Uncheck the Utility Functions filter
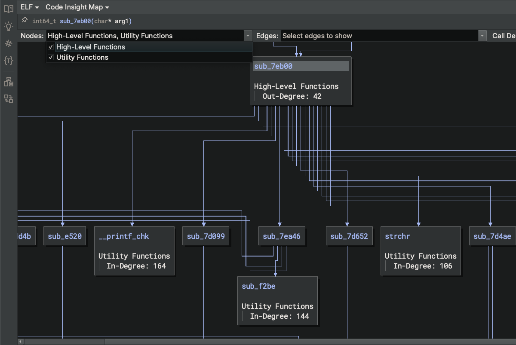This screenshot has width=516, height=345. [51, 57]
